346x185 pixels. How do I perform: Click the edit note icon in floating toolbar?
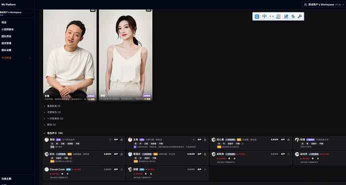click(x=286, y=17)
